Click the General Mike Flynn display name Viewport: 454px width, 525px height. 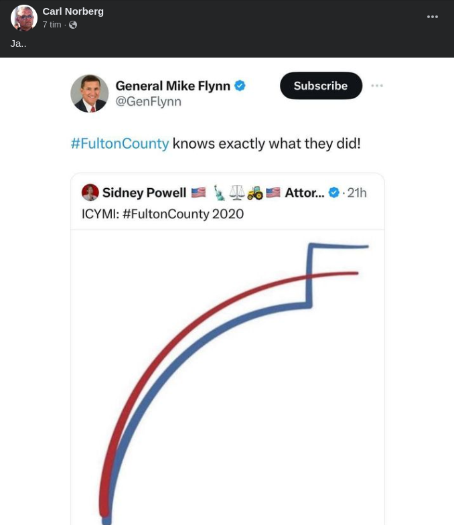point(173,86)
